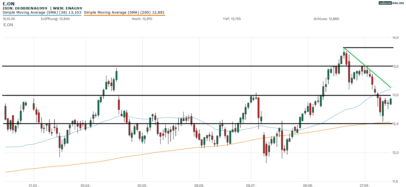Toggle the SMA (38) legend entry
This screenshot has height=187, width=406.
pyautogui.click(x=42, y=12)
